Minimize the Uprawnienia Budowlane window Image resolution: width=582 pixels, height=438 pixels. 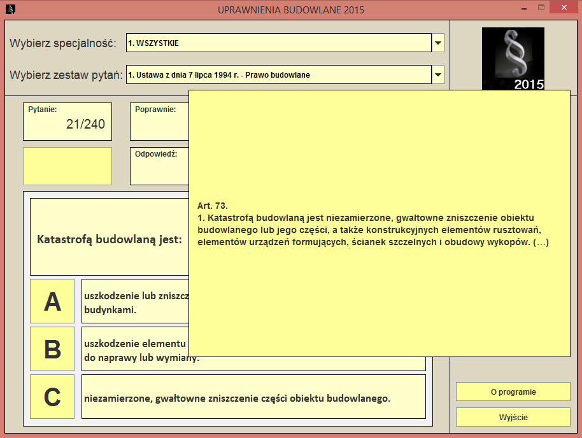[x=524, y=8]
